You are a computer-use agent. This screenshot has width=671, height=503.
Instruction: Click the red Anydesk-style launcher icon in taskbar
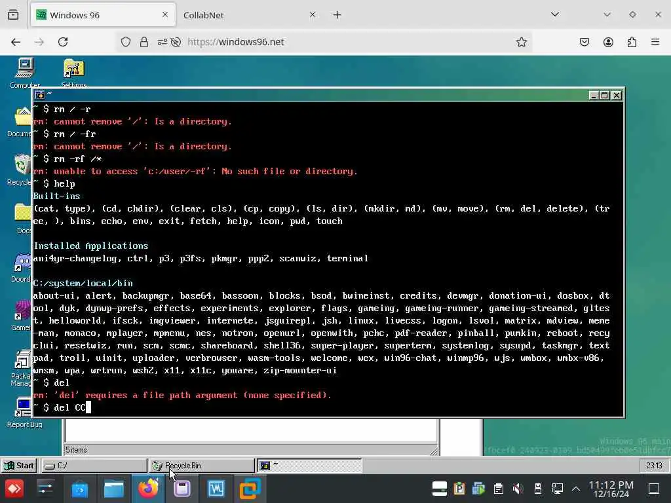(x=14, y=489)
